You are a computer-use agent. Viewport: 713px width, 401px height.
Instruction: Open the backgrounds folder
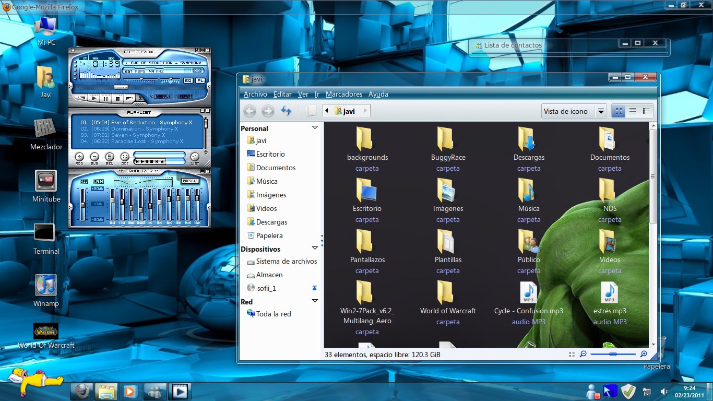(x=367, y=149)
